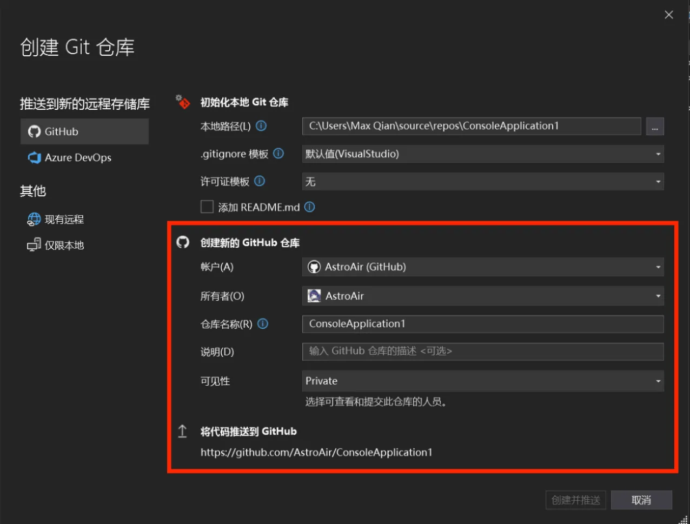
Task: Click the 取消 button
Action: (641, 500)
